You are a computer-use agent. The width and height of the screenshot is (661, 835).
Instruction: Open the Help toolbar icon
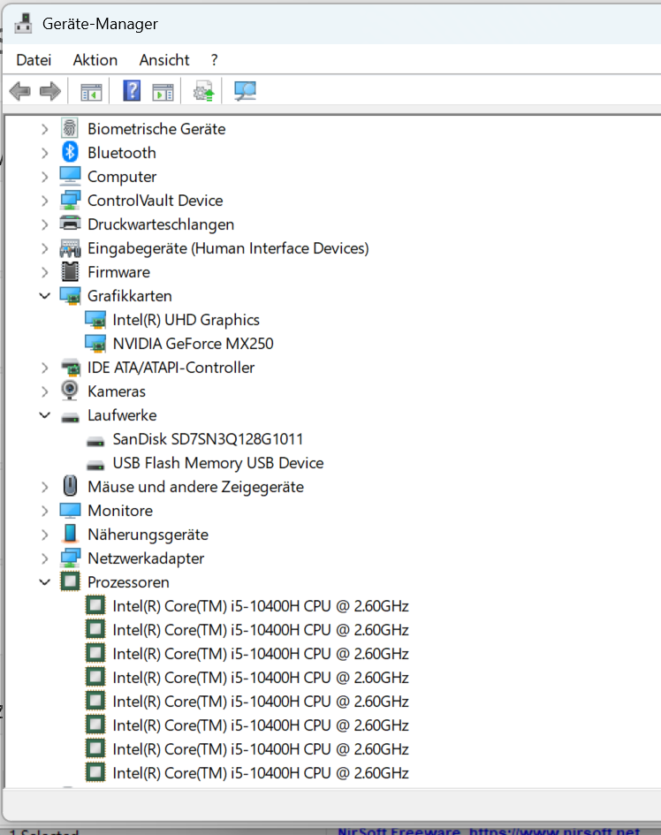tap(132, 91)
